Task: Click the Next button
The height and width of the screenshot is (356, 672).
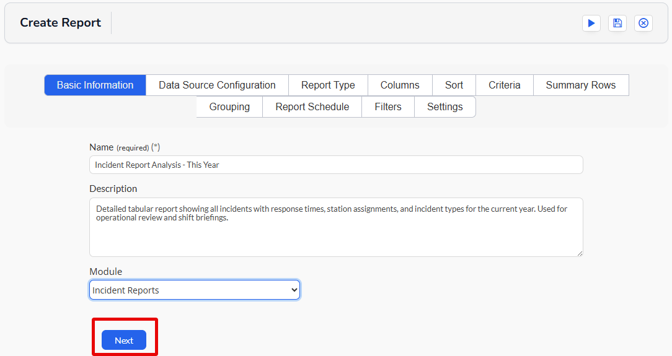Action: pyautogui.click(x=124, y=340)
